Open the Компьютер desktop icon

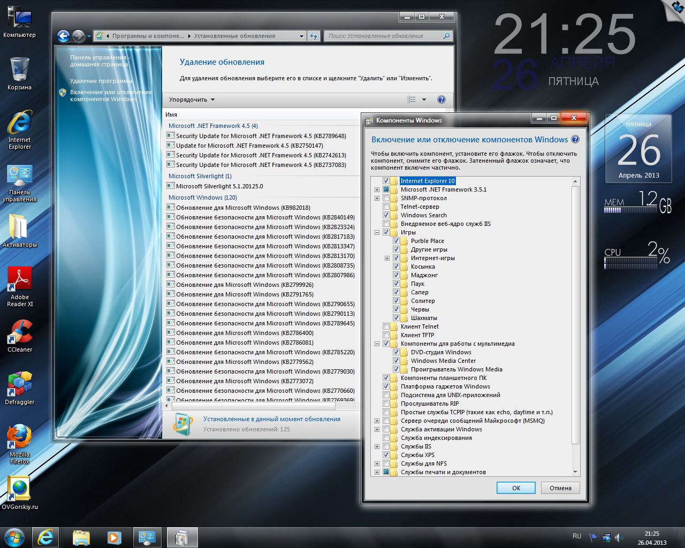tap(19, 21)
